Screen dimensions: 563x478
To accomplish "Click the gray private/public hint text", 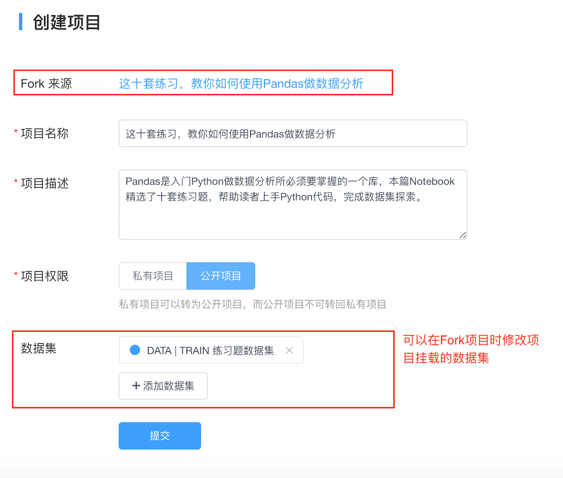I will pyautogui.click(x=252, y=305).
